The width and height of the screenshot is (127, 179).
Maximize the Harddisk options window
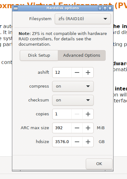pyautogui.click(x=105, y=8)
